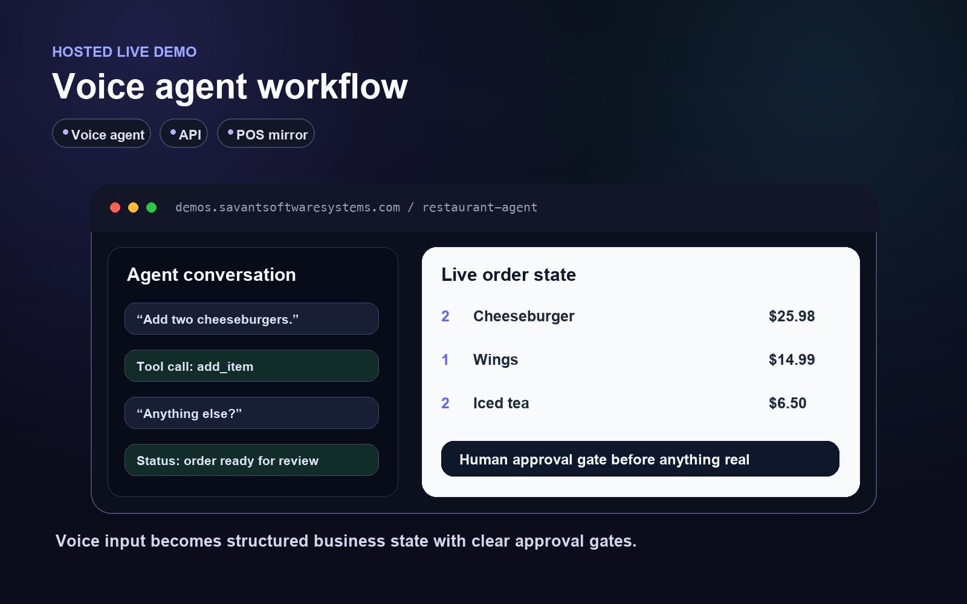This screenshot has height=604, width=967.
Task: Click the restaurant-agent path segment
Action: (480, 208)
